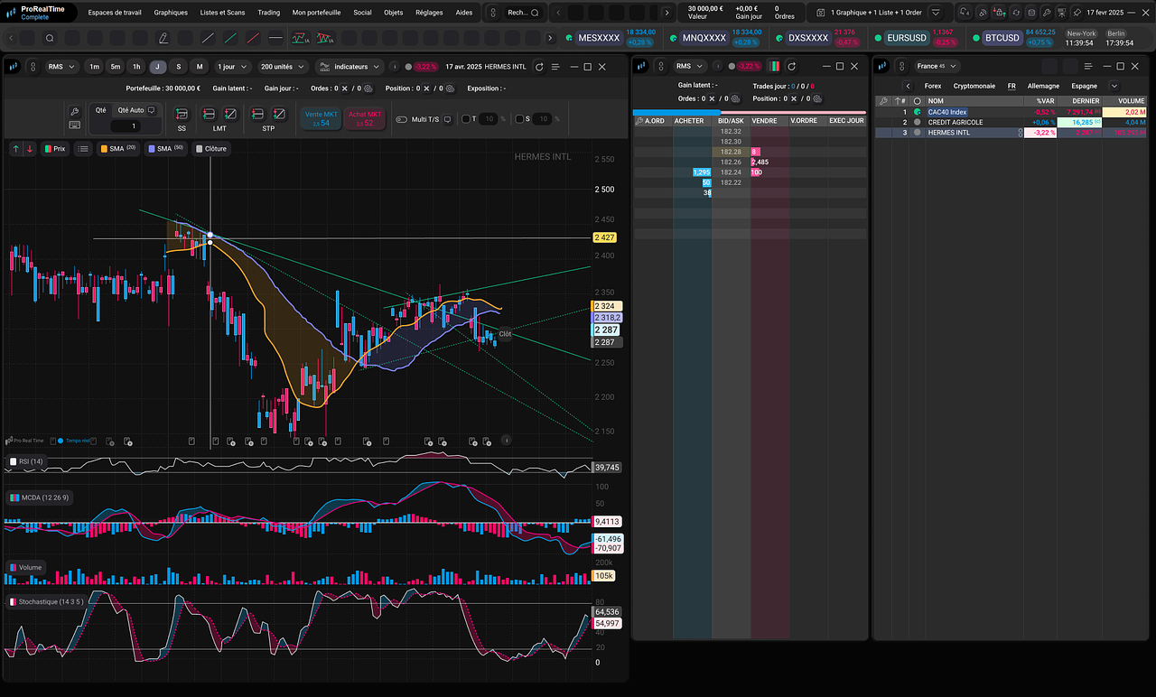Toggle the SMA (20) indicator
Viewport: 1156px width, 697px height.
click(x=117, y=148)
